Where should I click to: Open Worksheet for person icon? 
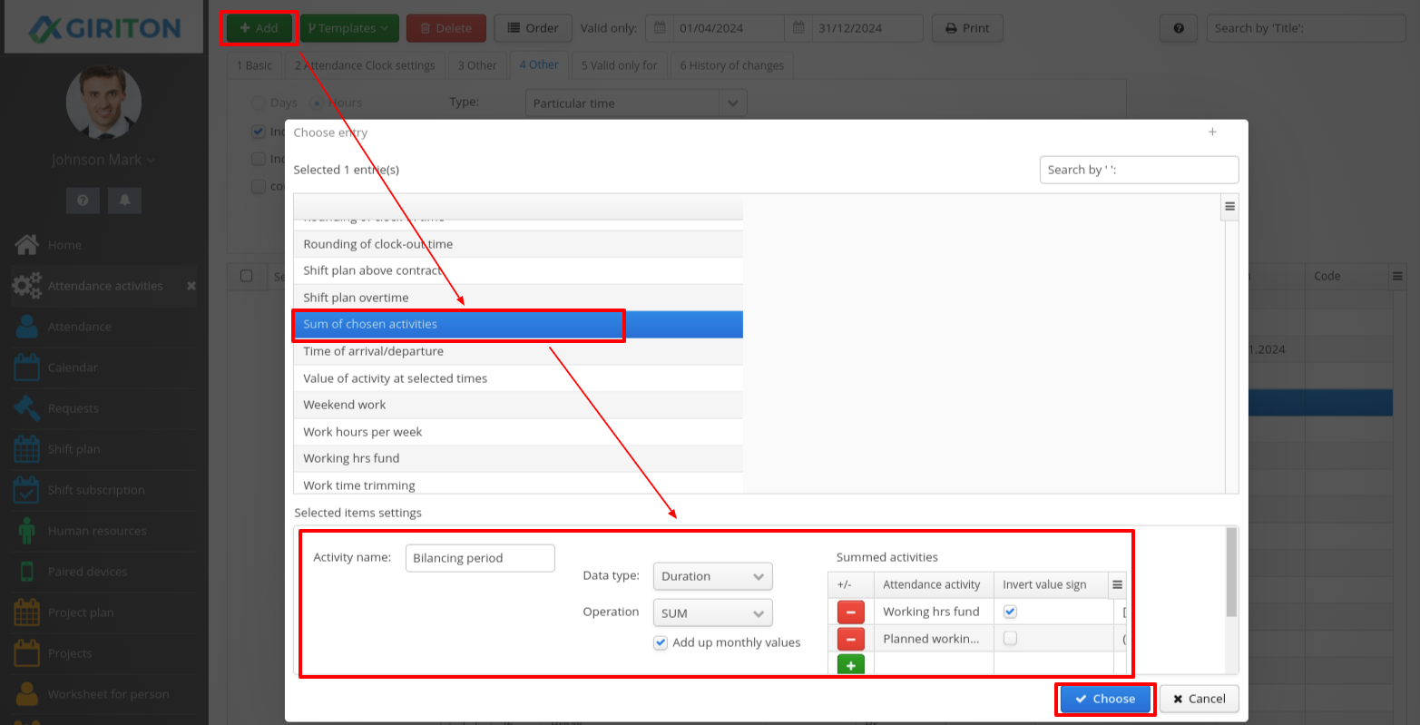26,693
